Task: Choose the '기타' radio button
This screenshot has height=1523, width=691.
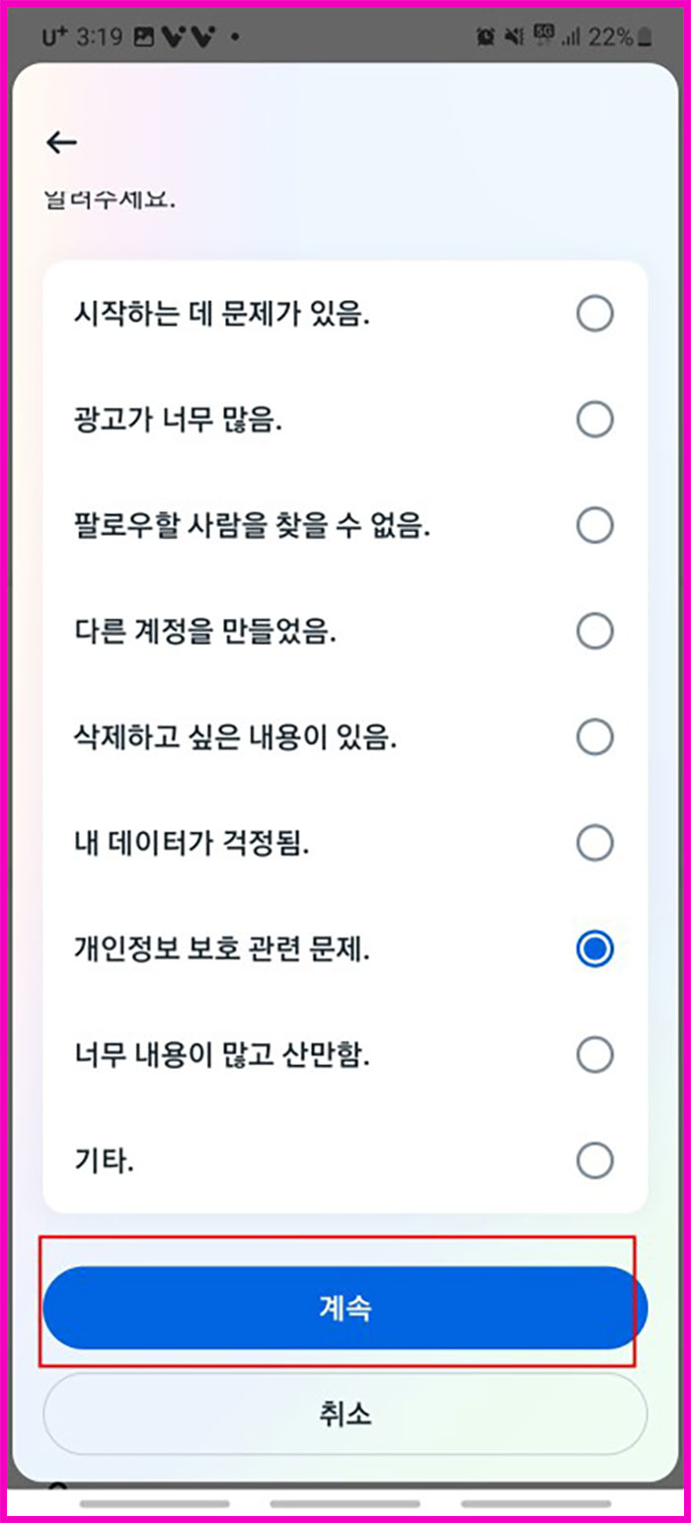Action: click(595, 1161)
